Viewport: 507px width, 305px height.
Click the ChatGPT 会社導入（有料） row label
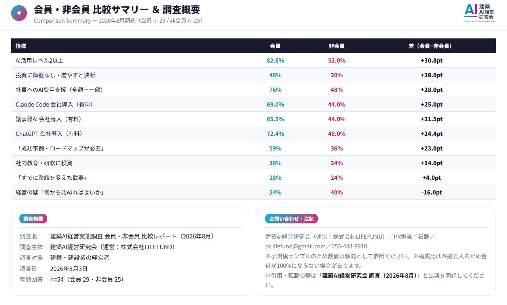click(49, 134)
